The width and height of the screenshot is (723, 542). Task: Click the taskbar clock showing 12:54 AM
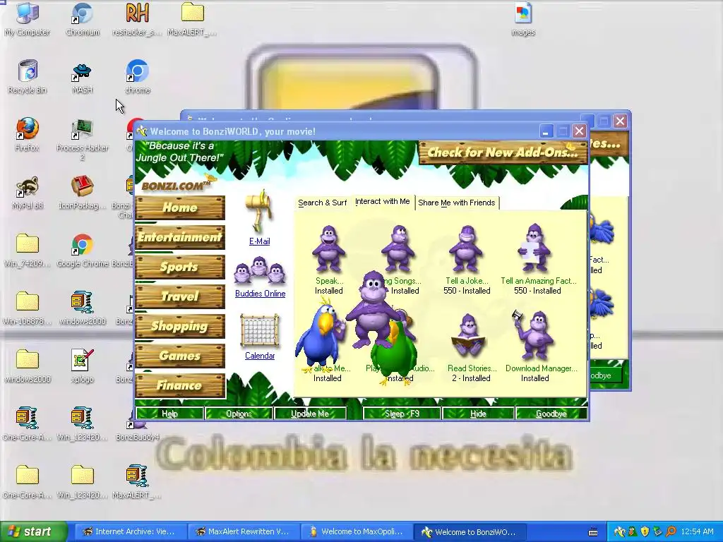coord(697,532)
